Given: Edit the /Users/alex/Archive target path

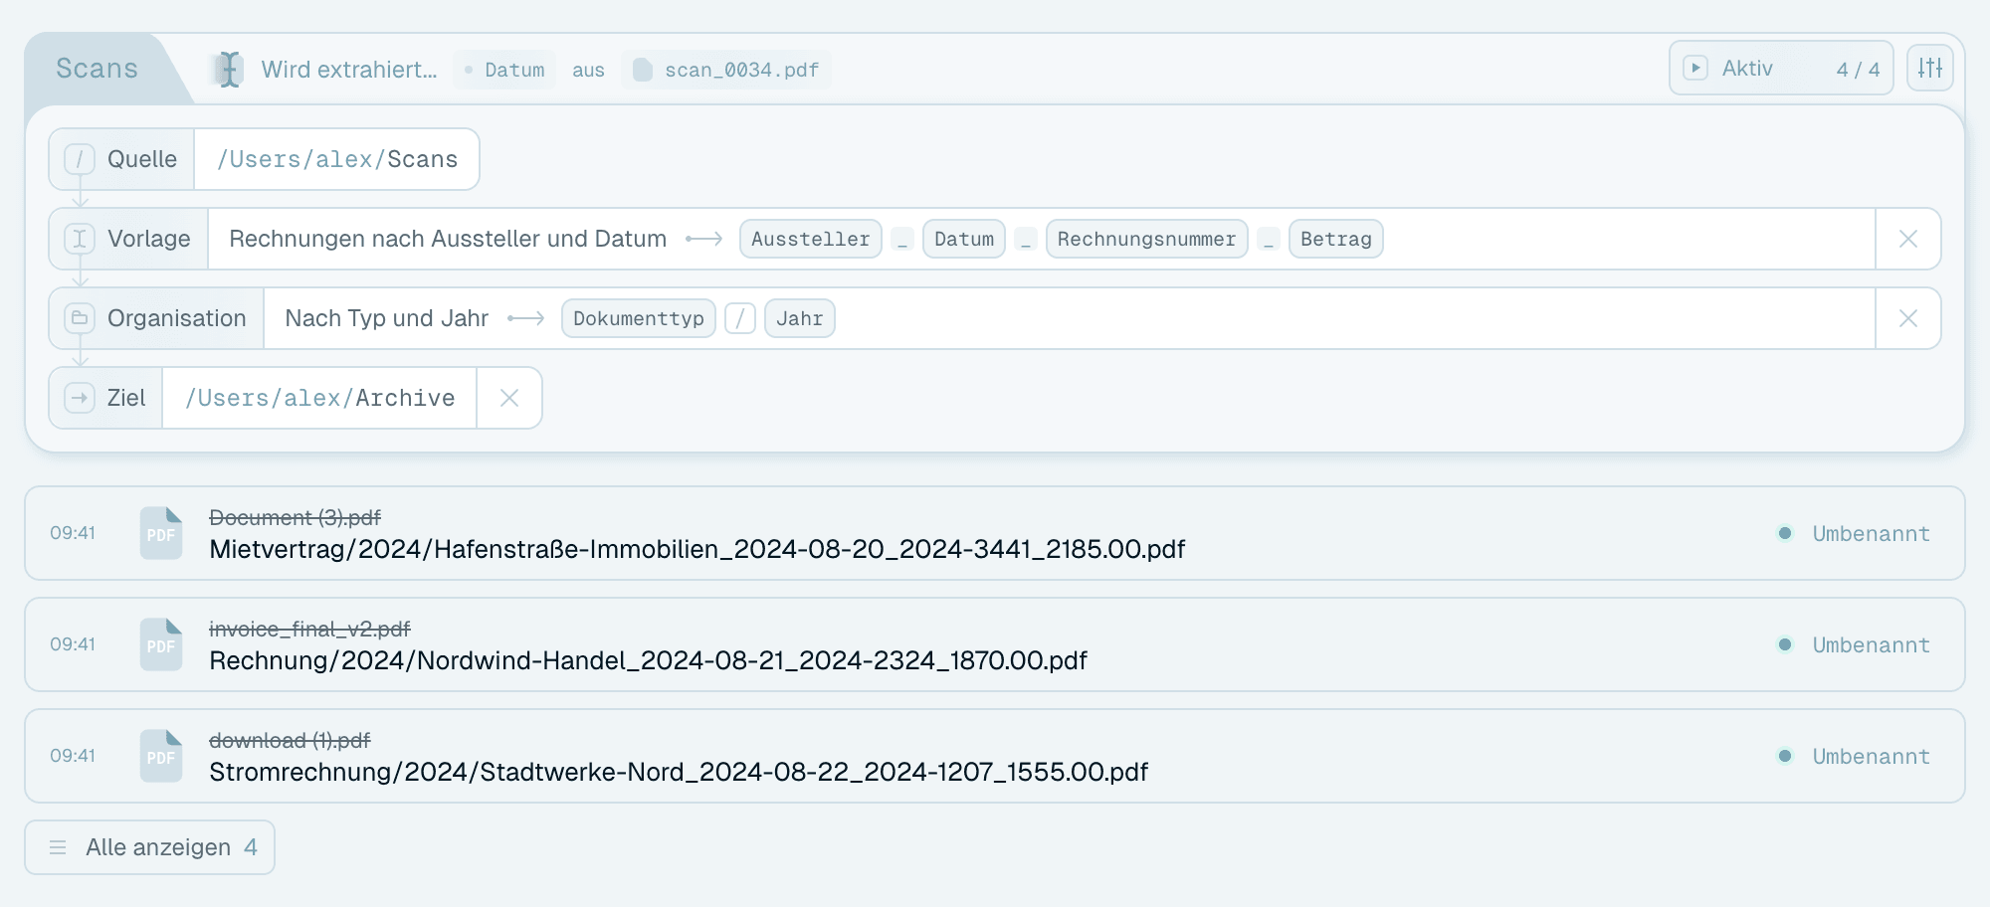Looking at the screenshot, I should [x=320, y=398].
